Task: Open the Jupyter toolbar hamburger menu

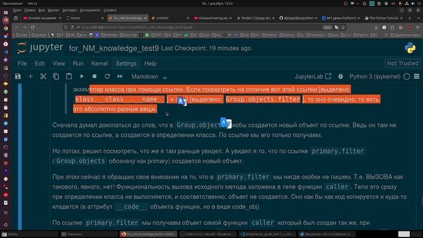Action: click(x=416, y=77)
